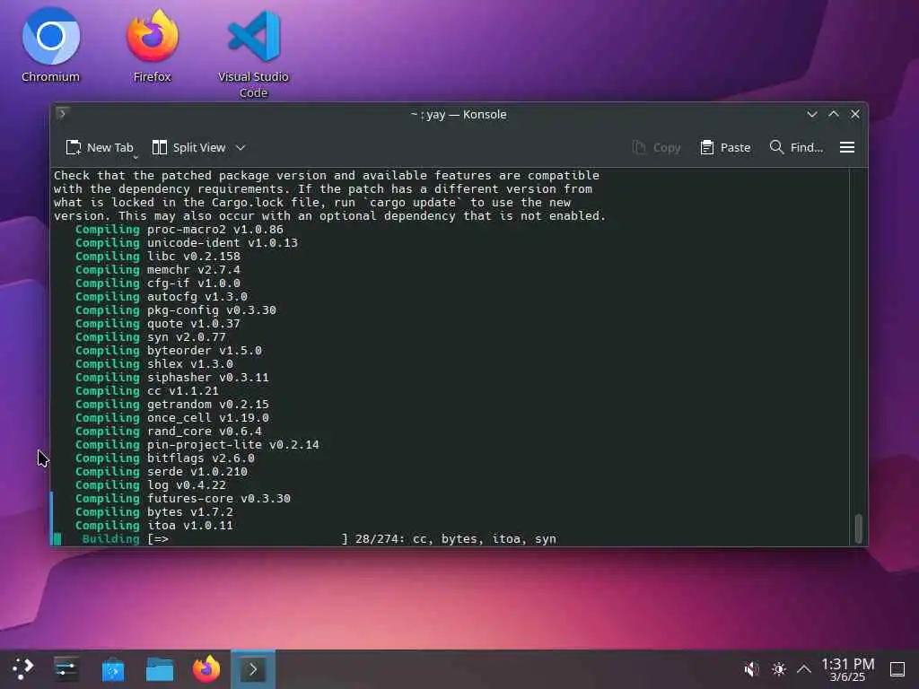Image resolution: width=919 pixels, height=689 pixels.
Task: Click the Split View button
Action: 188,148
